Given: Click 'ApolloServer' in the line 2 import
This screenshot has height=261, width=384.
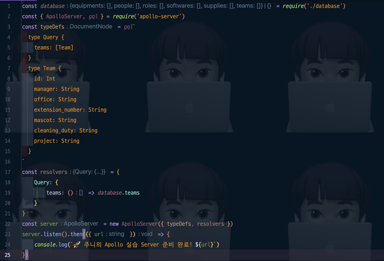Looking at the screenshot, I should click(64, 16).
